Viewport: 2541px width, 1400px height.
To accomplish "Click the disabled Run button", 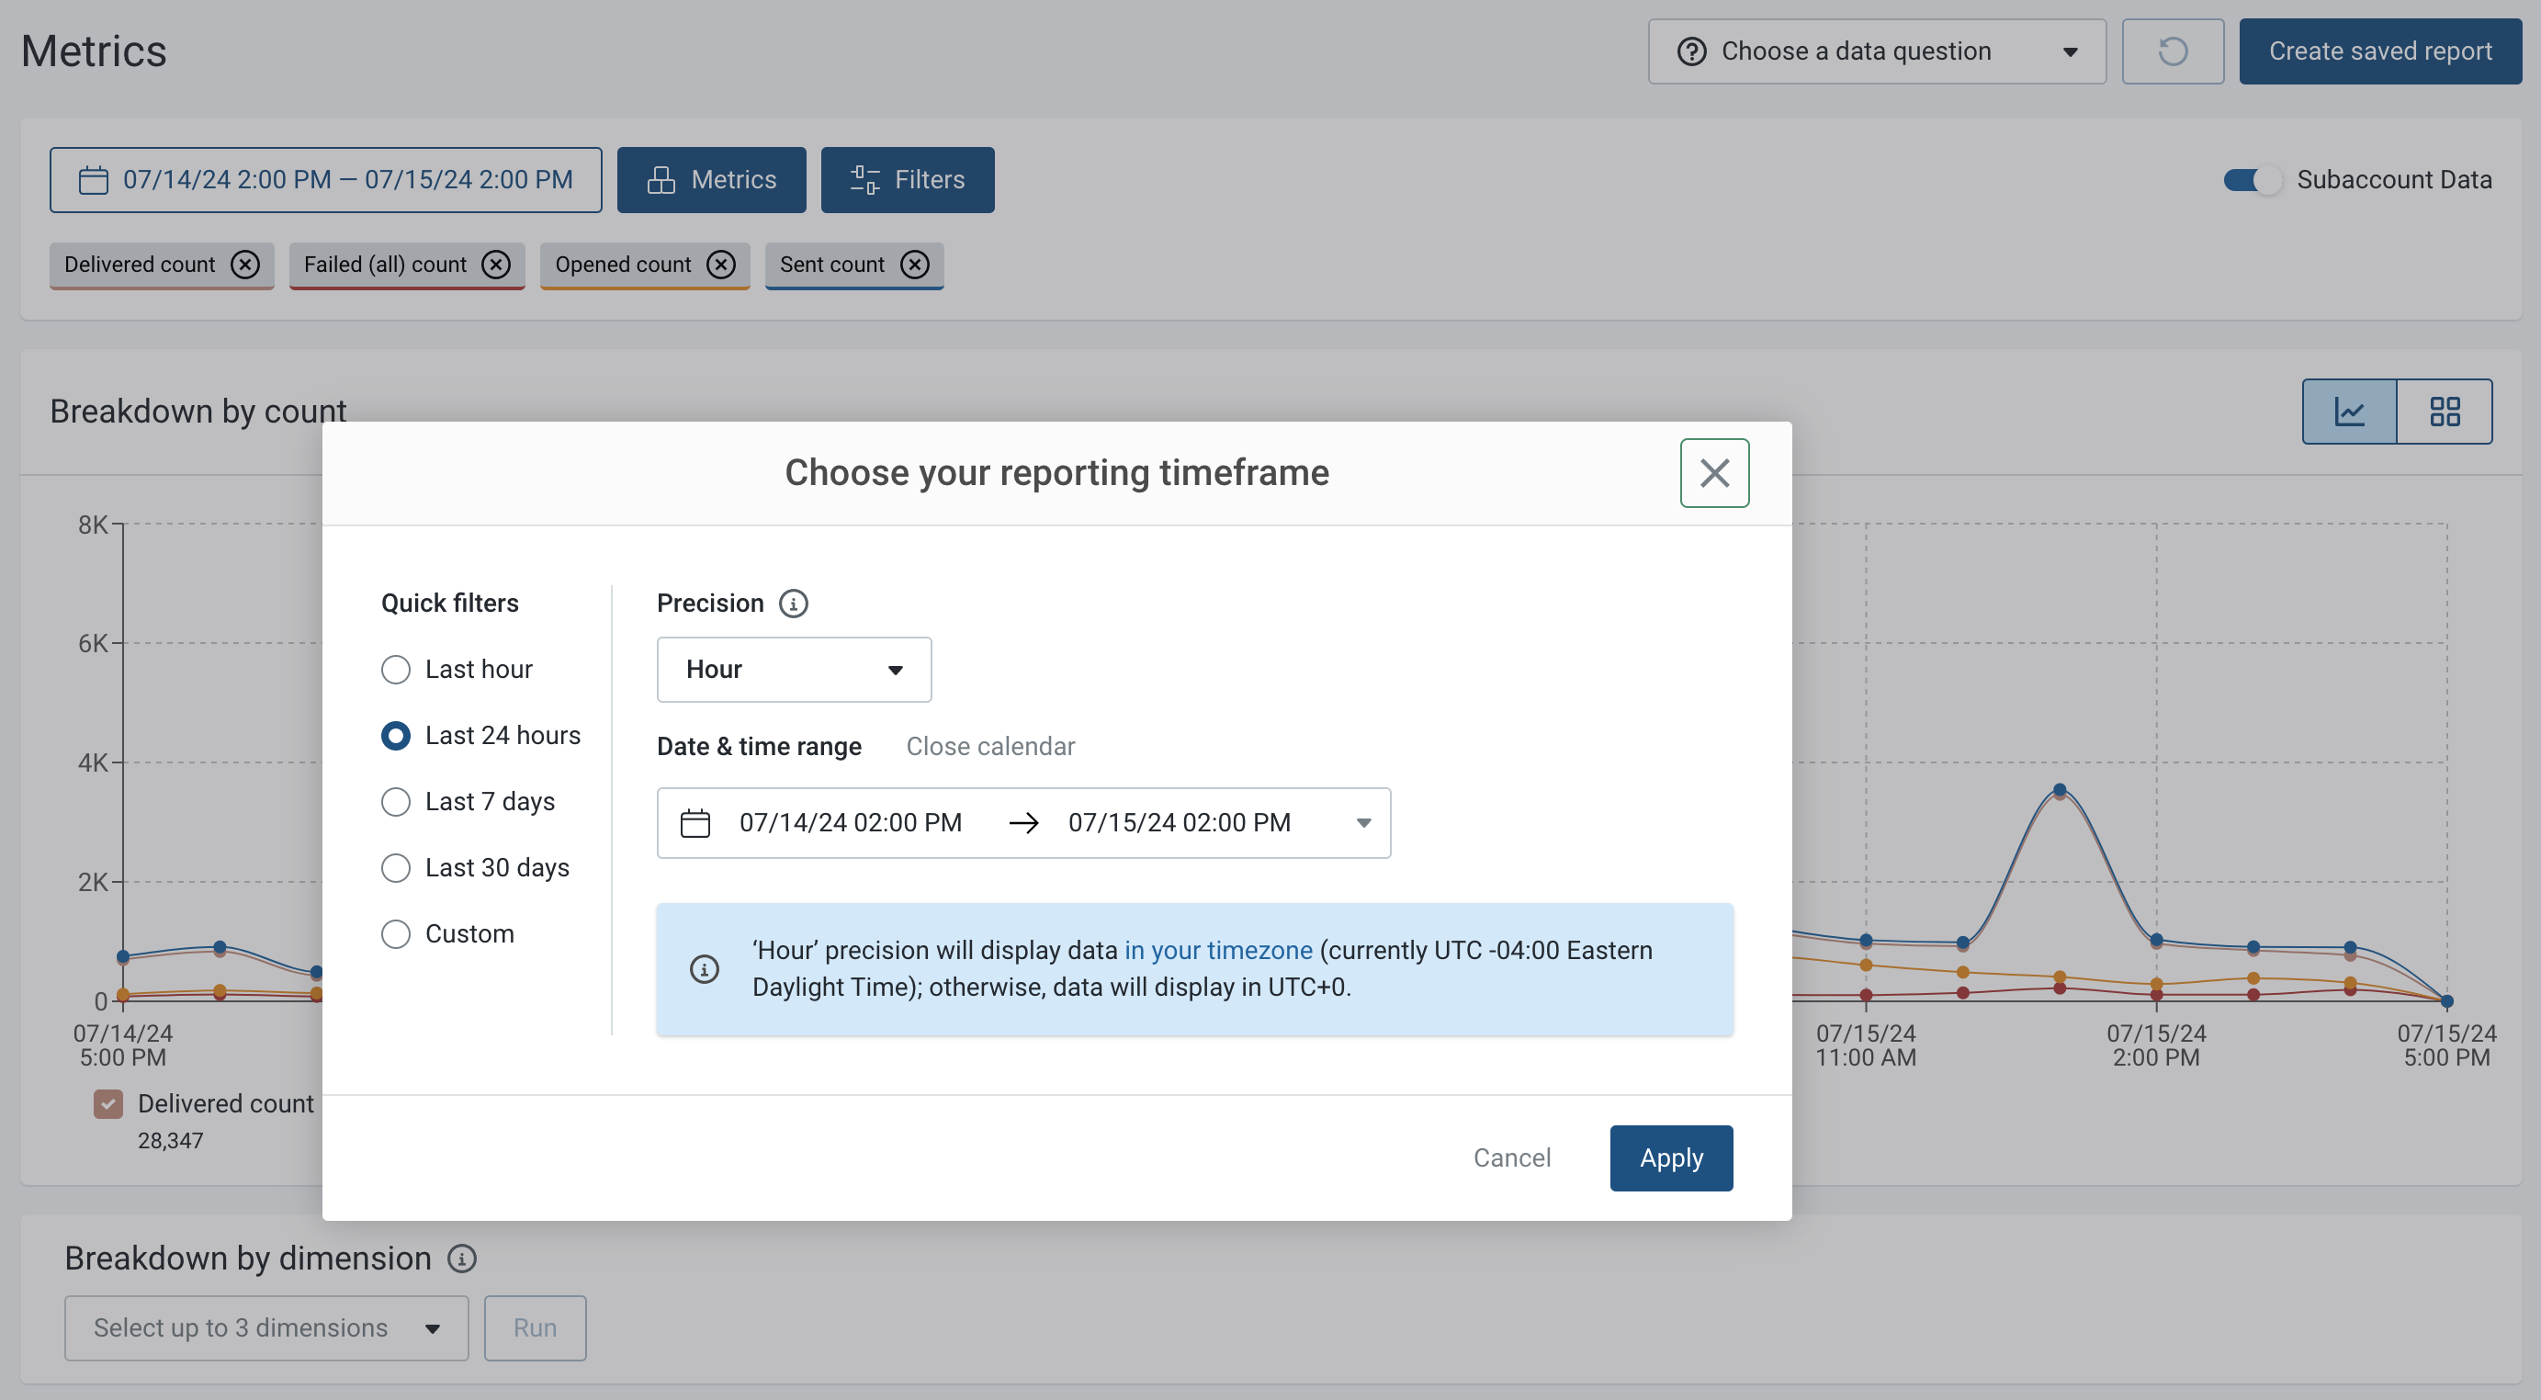I will click(x=535, y=1328).
